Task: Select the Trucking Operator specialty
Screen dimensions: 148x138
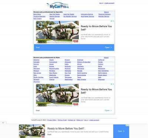Action: (x=40, y=17)
